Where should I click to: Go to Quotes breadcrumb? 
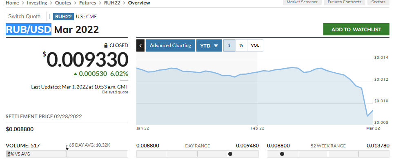coord(63,3)
